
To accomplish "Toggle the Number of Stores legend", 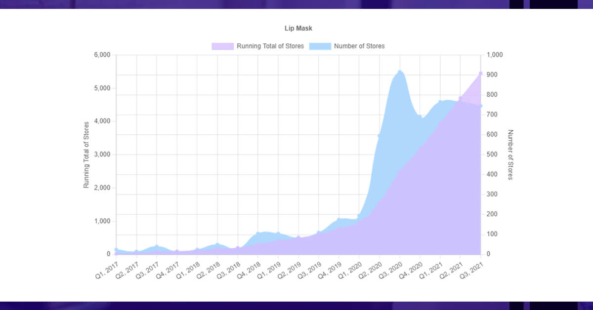I will pos(347,46).
